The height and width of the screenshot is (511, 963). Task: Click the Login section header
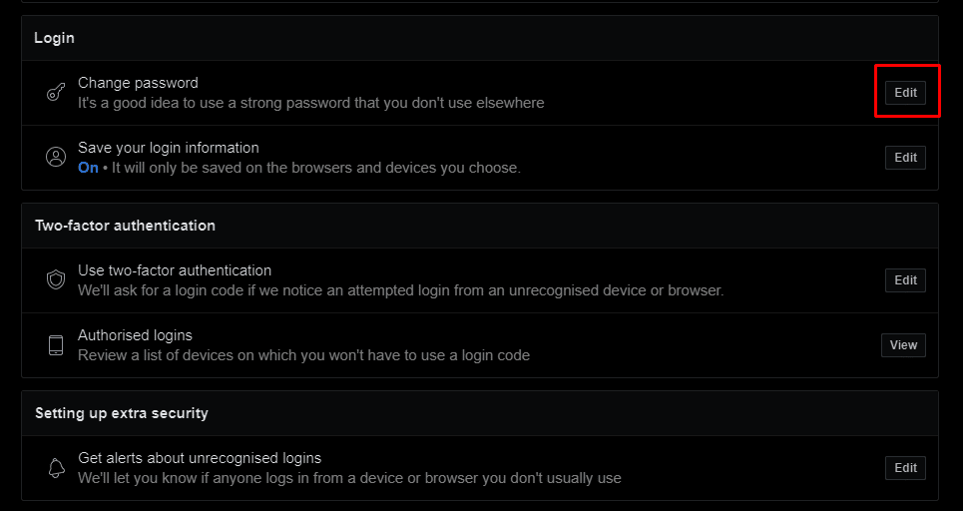click(55, 38)
